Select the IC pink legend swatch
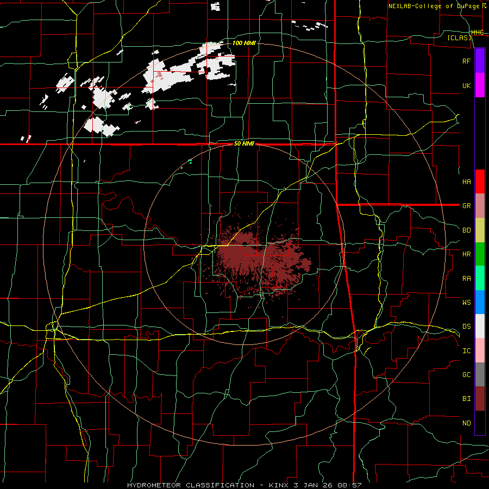 [x=480, y=350]
